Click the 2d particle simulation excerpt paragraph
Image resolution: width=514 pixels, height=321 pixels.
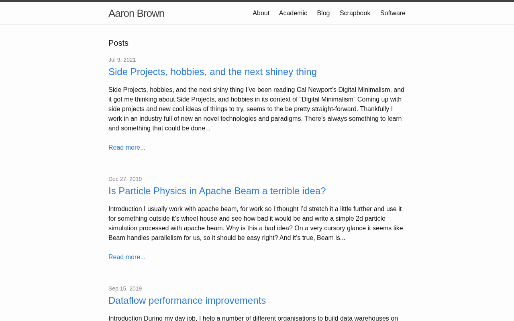point(256,223)
